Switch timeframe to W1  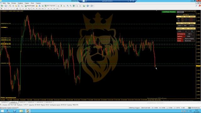coord(54,8)
